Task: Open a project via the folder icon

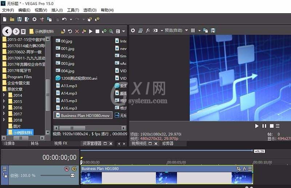Action: click(12, 19)
